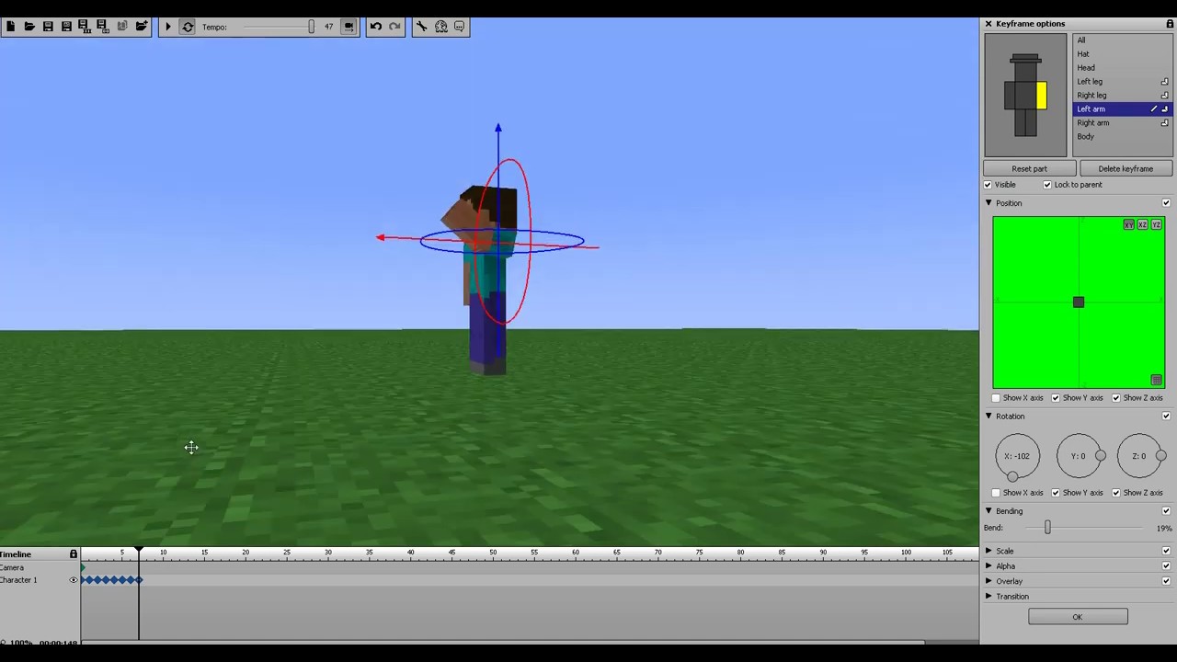Click the Save As floppy icon
Screen dimensions: 1177x662
point(66,27)
